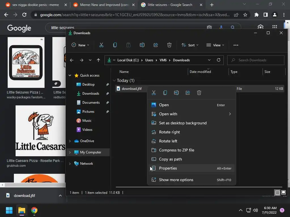Click the Copy icon in Explorer toolbar
The image size is (290, 217).
tap(115, 45)
